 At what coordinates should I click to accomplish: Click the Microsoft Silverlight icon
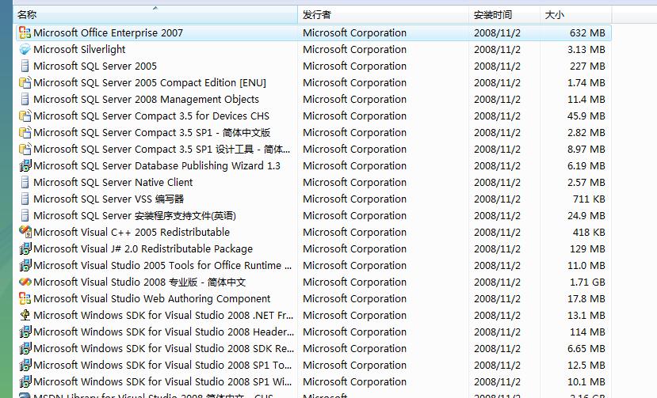click(25, 50)
